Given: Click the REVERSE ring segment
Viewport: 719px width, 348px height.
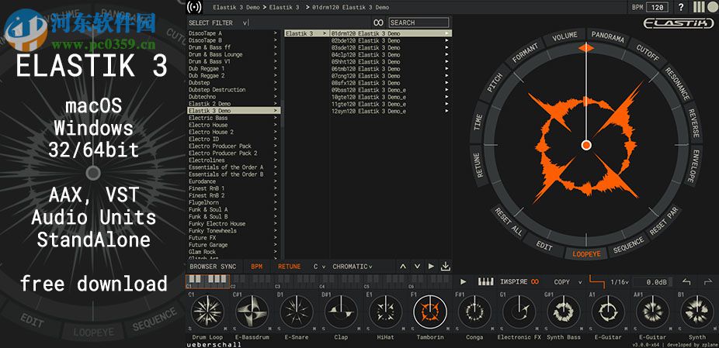Looking at the screenshot, I should coord(693,123).
